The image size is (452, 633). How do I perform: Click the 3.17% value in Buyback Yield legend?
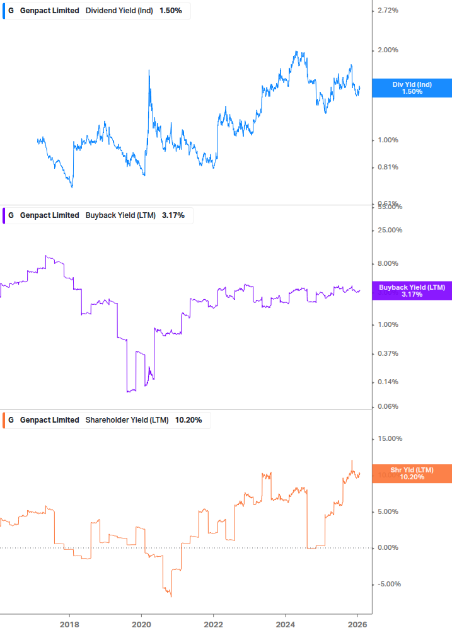(173, 215)
